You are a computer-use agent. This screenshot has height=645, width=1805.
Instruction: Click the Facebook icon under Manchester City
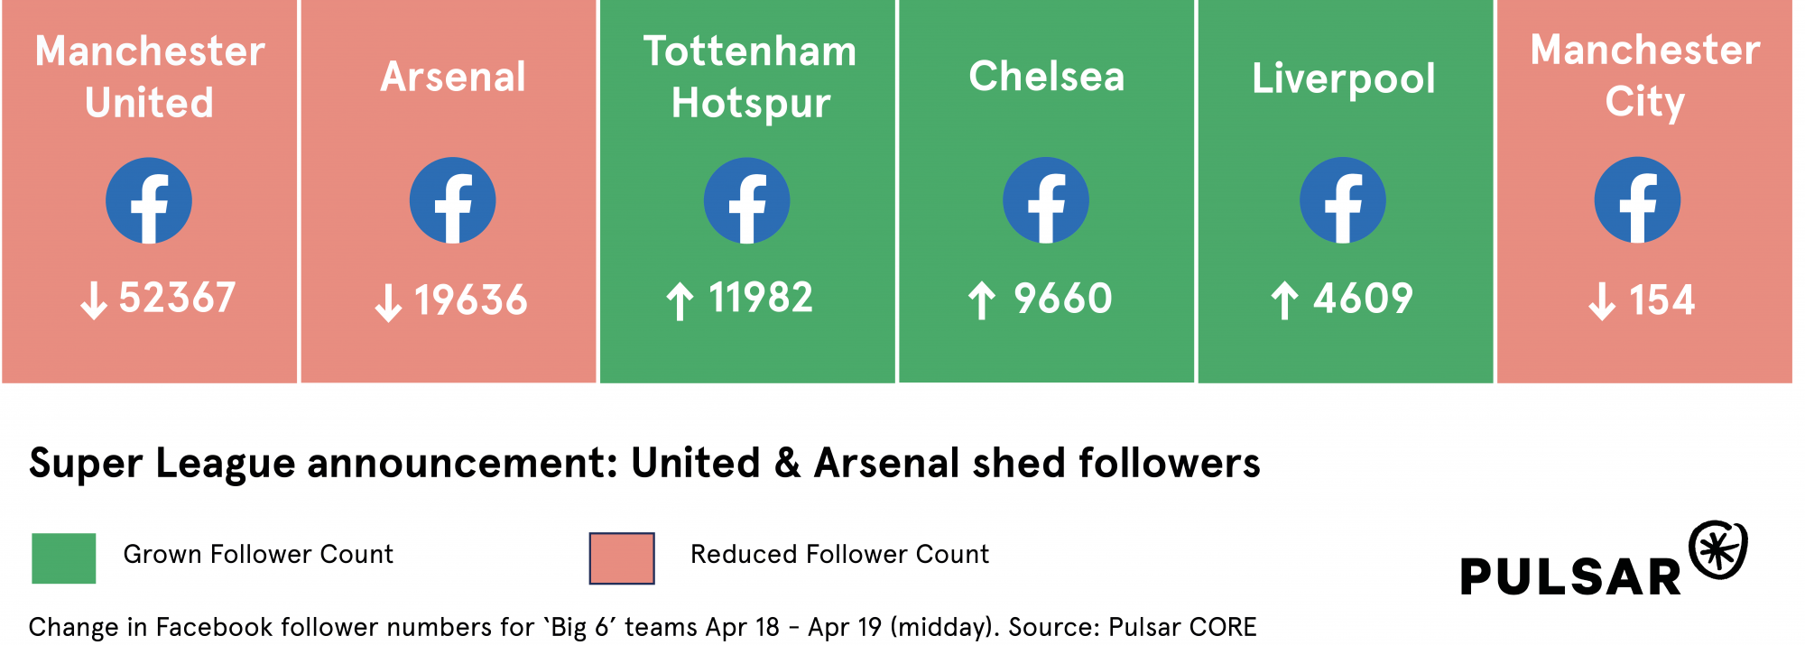point(1637,201)
